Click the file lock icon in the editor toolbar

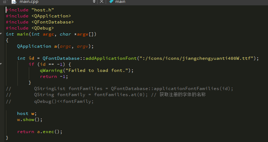pos(5,2)
